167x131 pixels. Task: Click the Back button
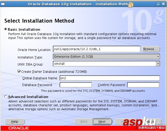pyautogui.click(x=84, y=122)
